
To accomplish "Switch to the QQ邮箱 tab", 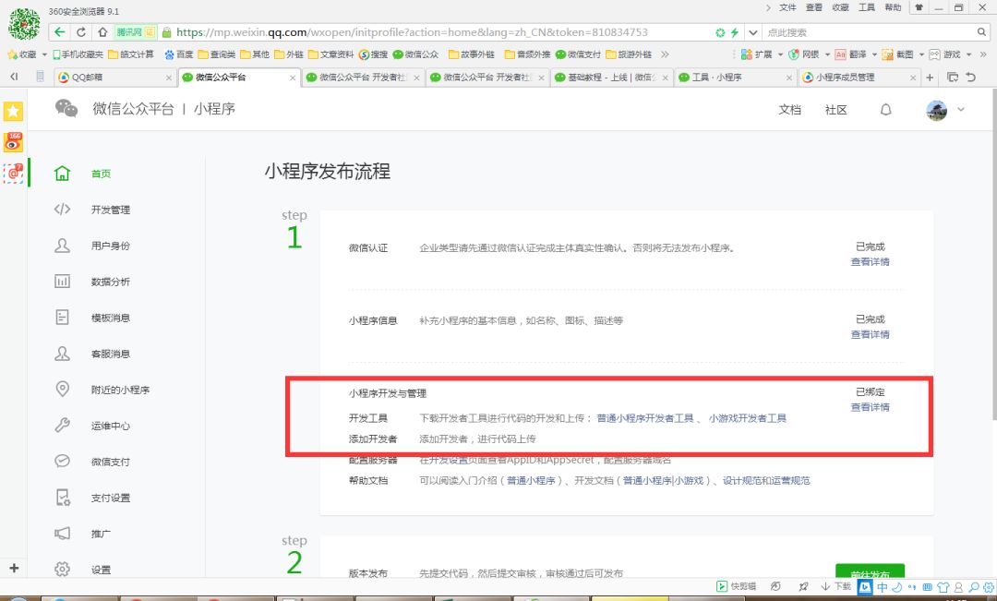I will 114,78.
